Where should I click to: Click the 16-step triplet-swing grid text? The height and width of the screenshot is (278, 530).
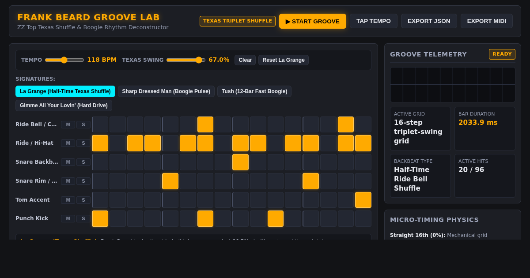point(418,132)
